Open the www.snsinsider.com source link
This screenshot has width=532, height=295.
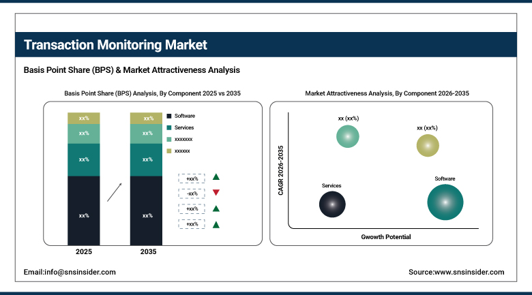(x=469, y=272)
